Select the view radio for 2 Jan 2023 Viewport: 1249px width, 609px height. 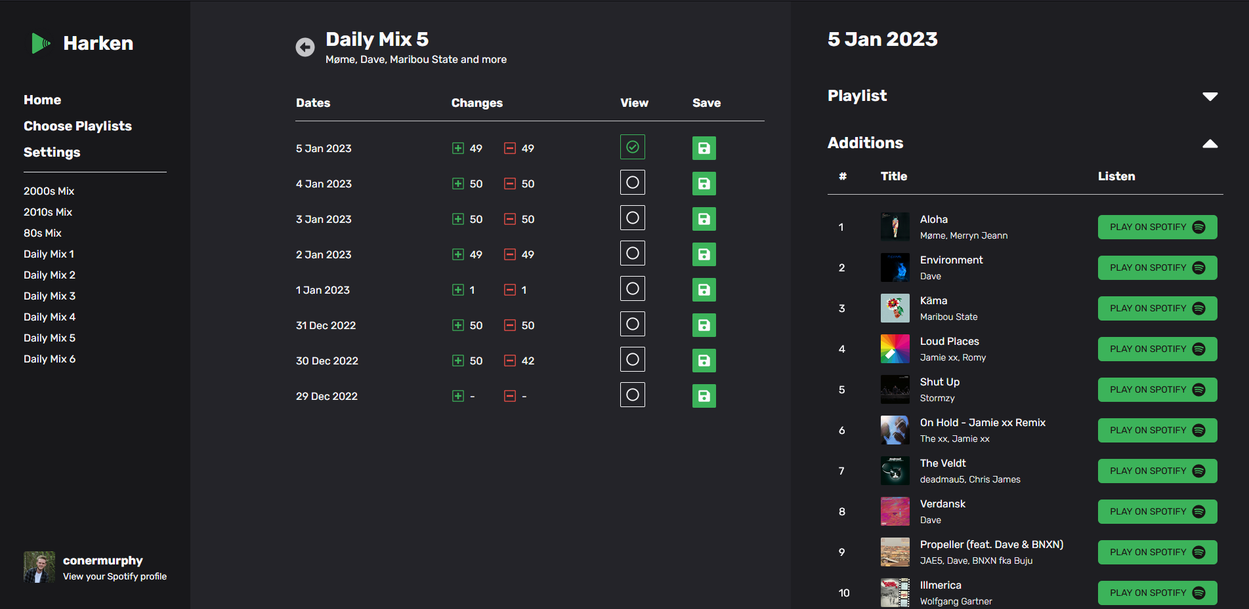tap(633, 253)
